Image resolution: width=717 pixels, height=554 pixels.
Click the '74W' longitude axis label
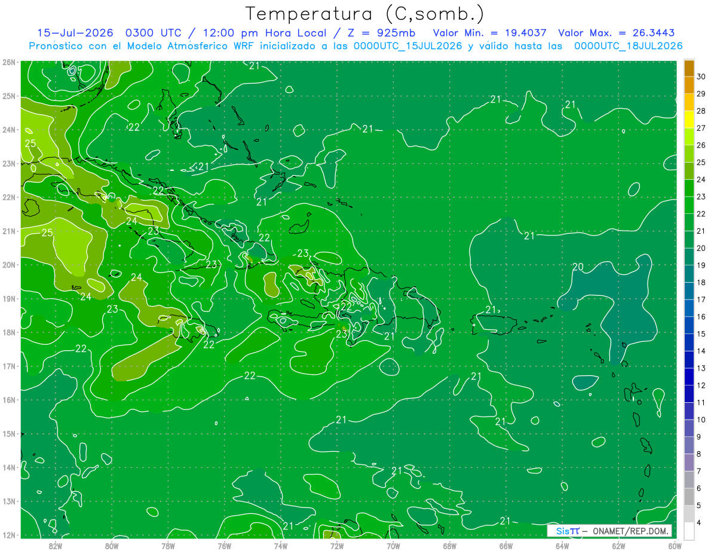click(280, 546)
